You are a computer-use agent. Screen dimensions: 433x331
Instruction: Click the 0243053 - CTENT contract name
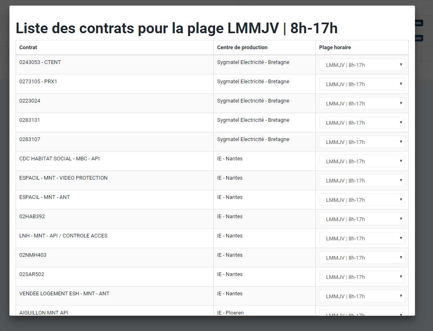[x=40, y=62]
